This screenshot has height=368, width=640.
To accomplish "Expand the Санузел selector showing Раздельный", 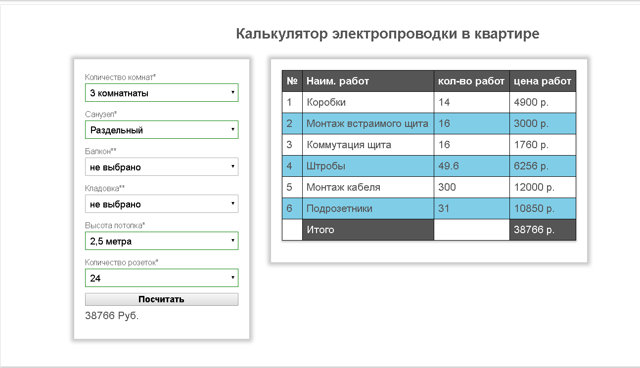I will (161, 130).
